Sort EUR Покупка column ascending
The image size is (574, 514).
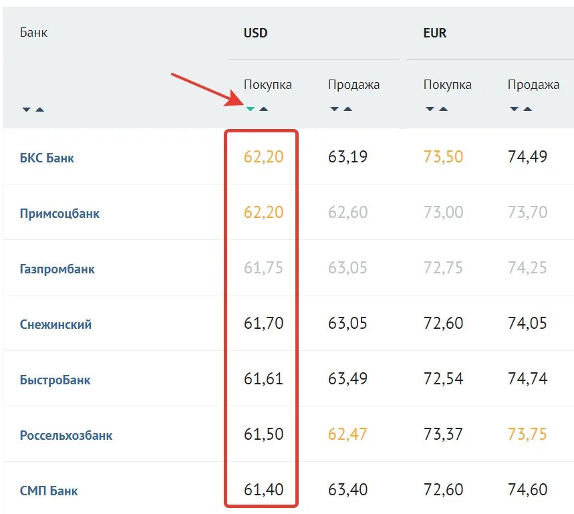click(443, 109)
